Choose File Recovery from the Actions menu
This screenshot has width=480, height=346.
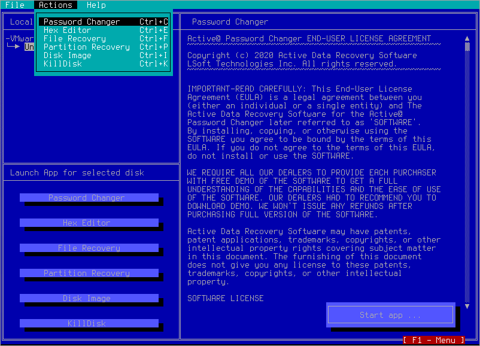104,38
